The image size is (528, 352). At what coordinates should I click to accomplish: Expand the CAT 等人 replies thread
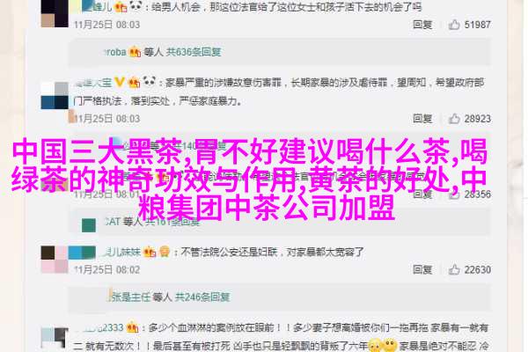click(152, 222)
